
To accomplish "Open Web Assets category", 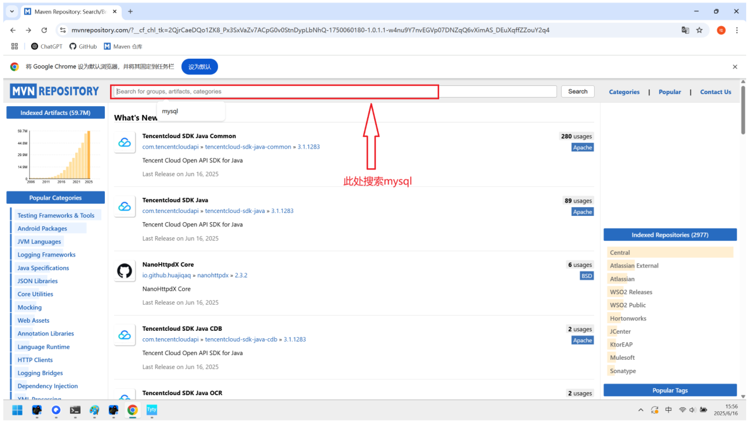I will pos(33,321).
